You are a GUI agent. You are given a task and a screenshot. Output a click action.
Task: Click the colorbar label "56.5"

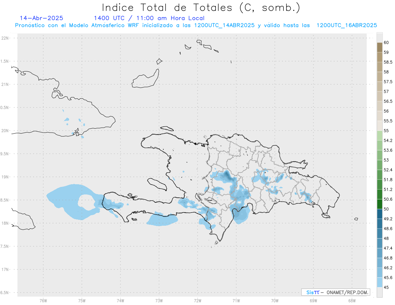388,101
